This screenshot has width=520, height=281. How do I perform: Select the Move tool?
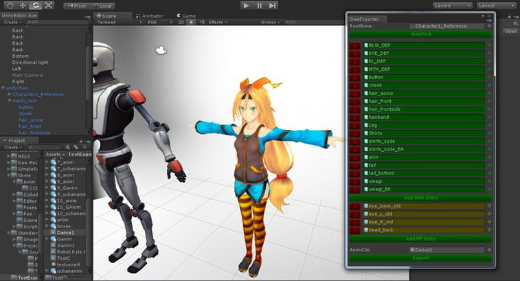23,5
